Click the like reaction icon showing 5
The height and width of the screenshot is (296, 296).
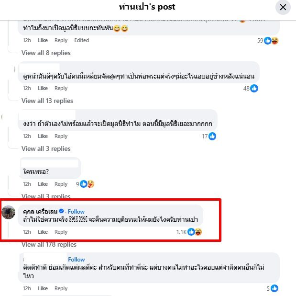274,288
